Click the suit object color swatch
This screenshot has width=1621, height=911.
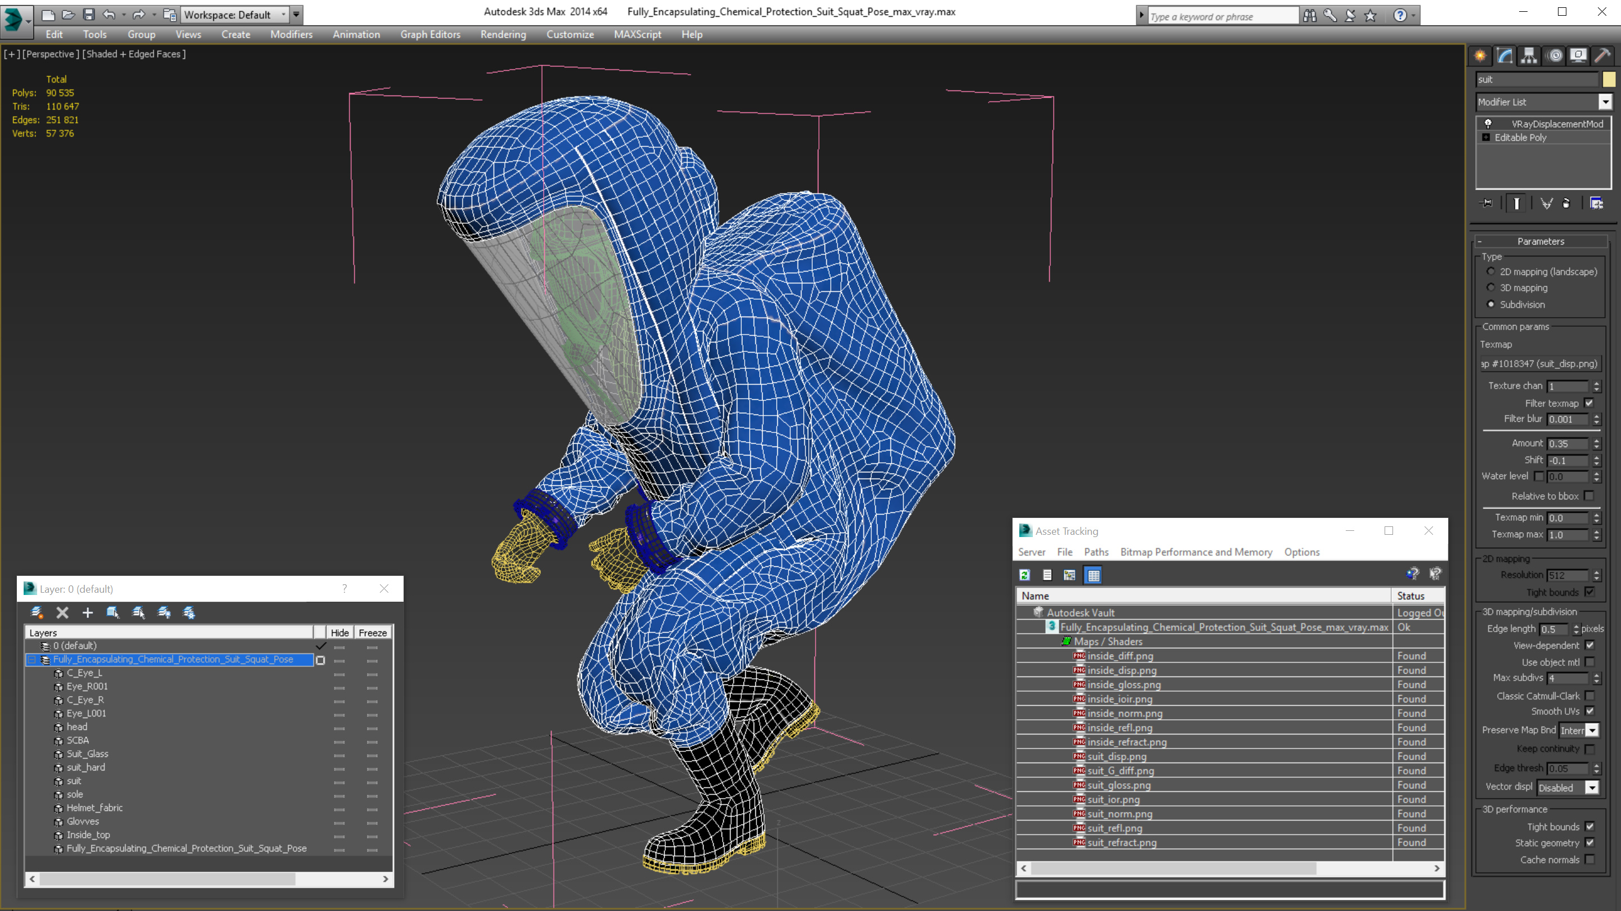[x=1609, y=79]
